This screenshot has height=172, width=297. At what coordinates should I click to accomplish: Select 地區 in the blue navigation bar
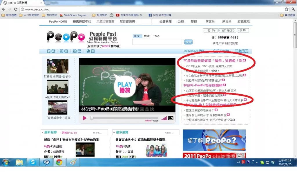[77, 51]
